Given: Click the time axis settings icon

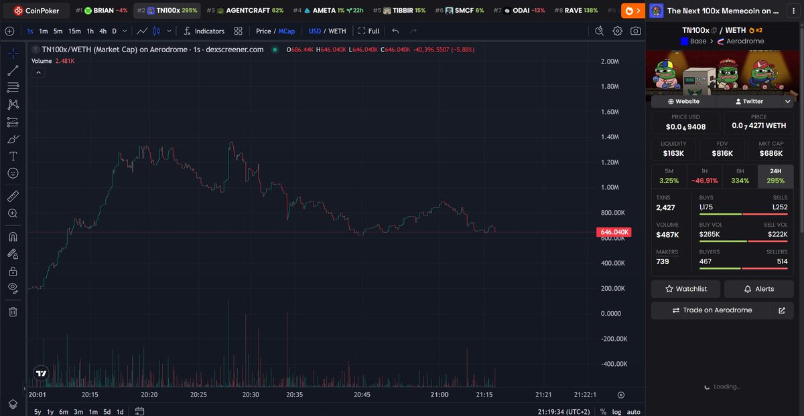Looking at the screenshot, I should [x=621, y=395].
